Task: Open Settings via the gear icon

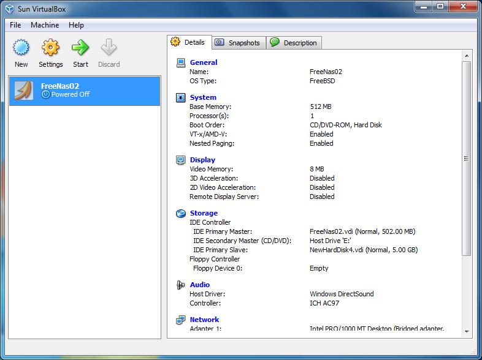Action: pos(50,48)
